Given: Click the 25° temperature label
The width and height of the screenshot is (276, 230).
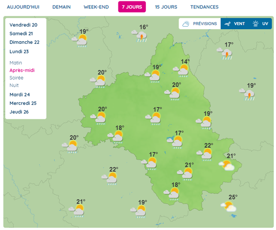Looking at the screenshot, I should tap(233, 197).
